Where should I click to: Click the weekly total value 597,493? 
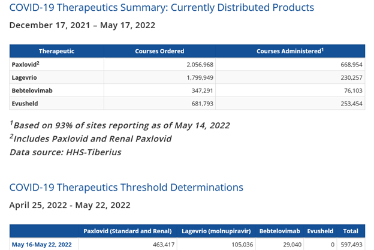[x=349, y=244]
